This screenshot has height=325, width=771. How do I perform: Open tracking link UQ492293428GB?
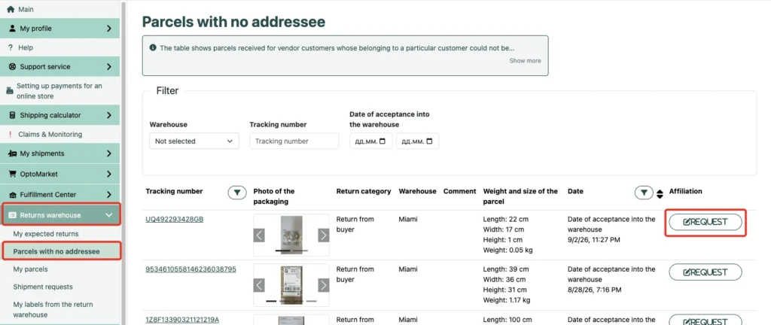[175, 219]
